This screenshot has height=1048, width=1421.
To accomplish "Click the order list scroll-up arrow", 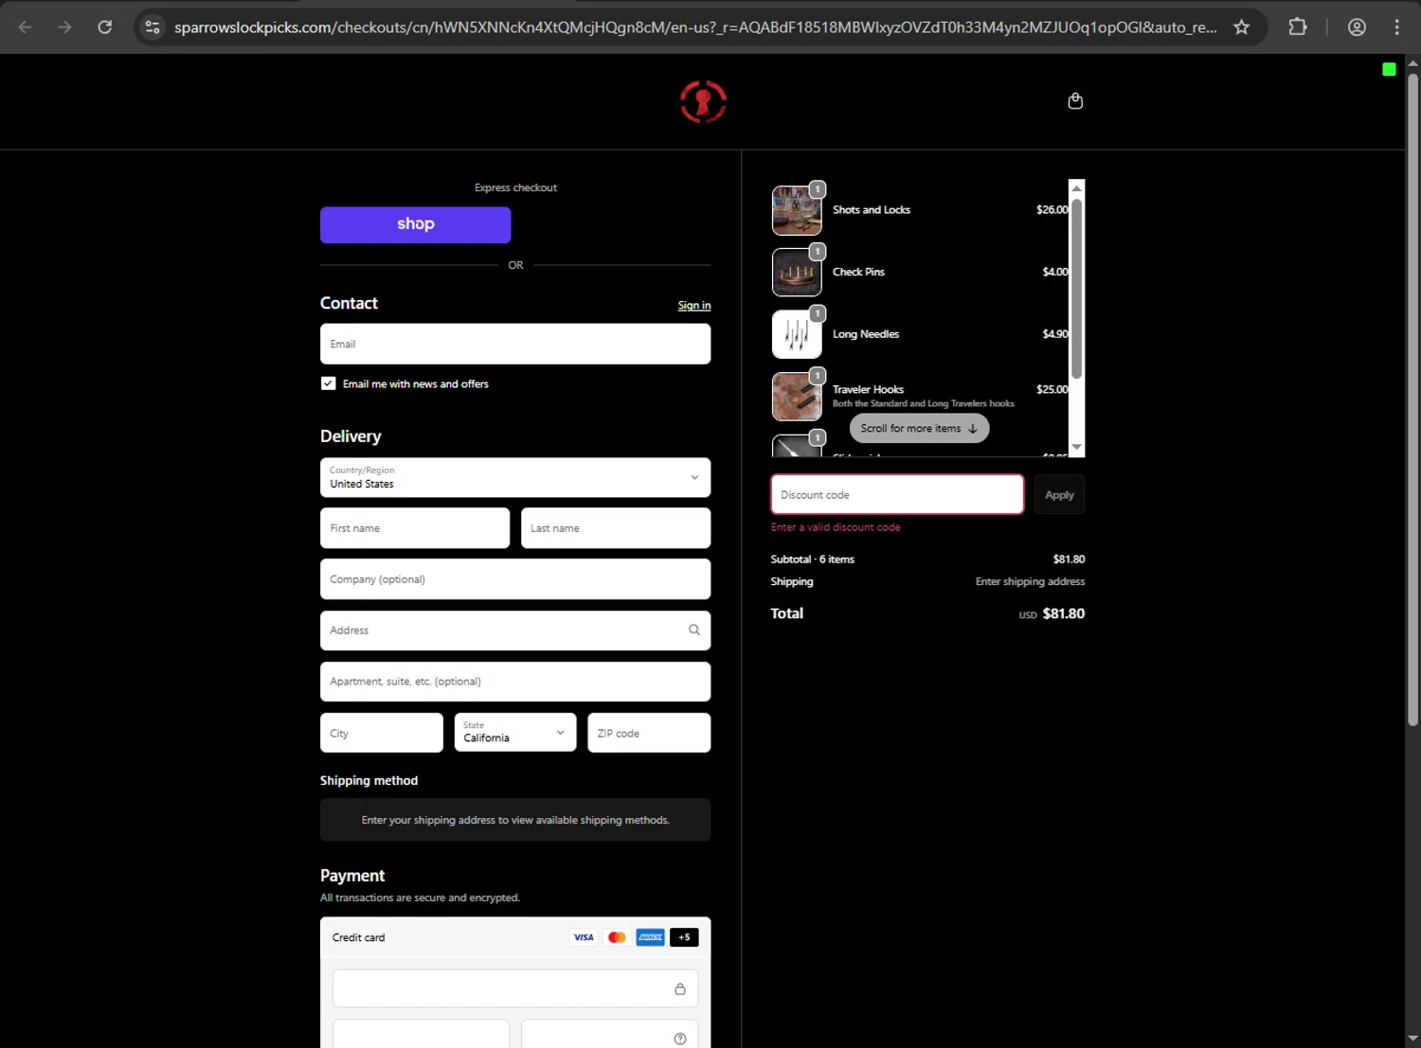I will click(1076, 188).
